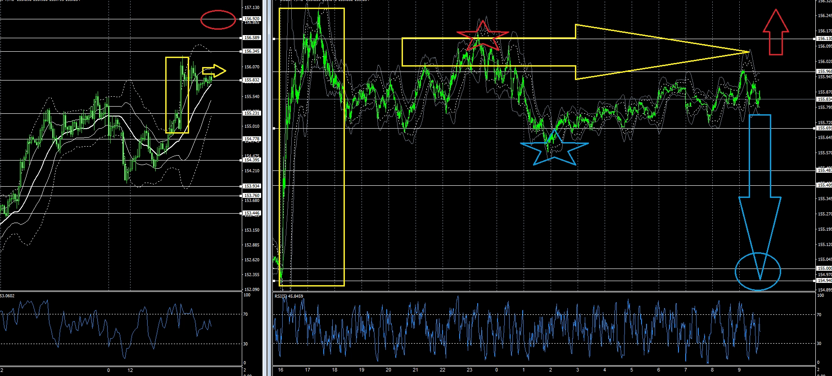
Task: Click the divider between the two charts
Action: tap(266, 180)
